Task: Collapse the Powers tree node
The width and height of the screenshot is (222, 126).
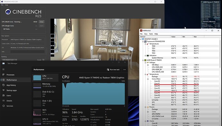Action: click(x=145, y=107)
